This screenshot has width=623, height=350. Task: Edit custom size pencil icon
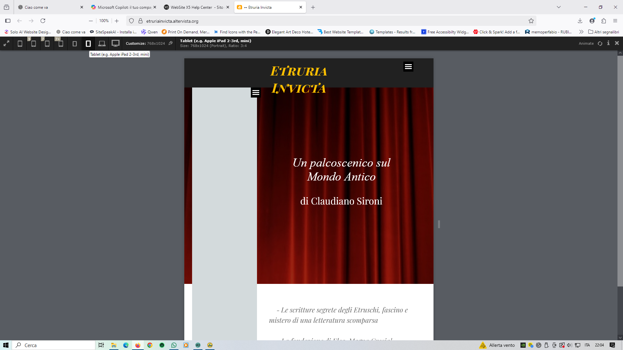[x=171, y=43]
